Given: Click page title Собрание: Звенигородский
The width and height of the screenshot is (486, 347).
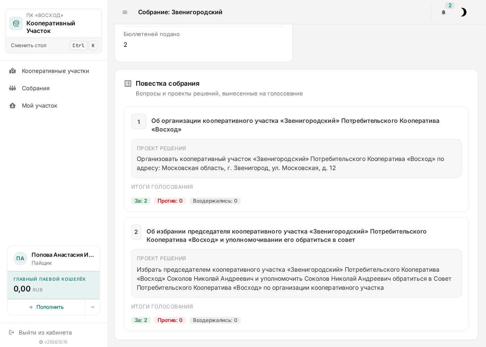Looking at the screenshot, I should coord(180,12).
